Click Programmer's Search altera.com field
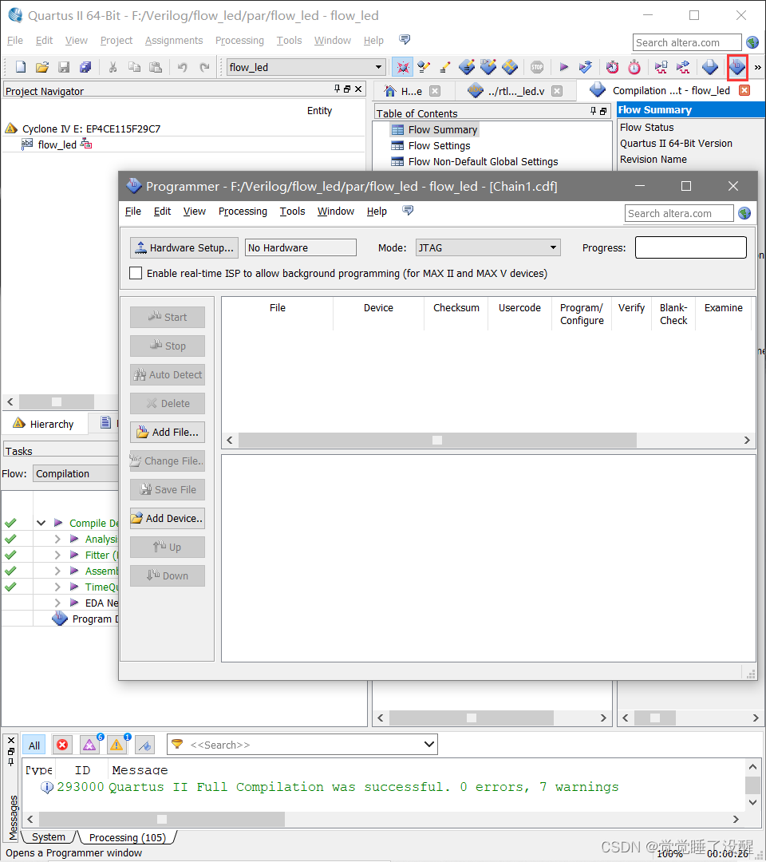Image resolution: width=766 pixels, height=862 pixels. click(679, 213)
